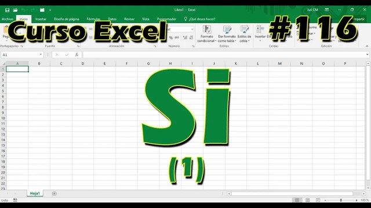This screenshot has height=208, width=371.
Task: Select cell A1
Action: click(x=17, y=69)
